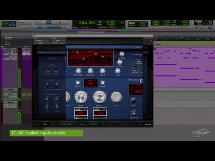Open the plugin track selector dropdown
Image resolution: width=215 pixels, height=161 pixels.
click(40, 41)
